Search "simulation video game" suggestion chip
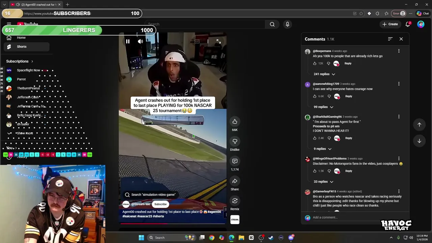The image size is (432, 243). pos(150,195)
